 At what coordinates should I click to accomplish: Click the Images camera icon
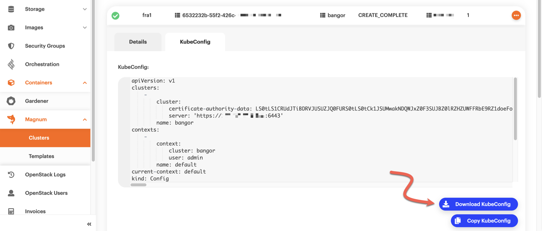pos(11,28)
